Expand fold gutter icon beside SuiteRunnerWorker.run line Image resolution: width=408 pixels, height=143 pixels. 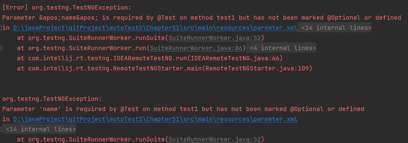click(1, 48)
